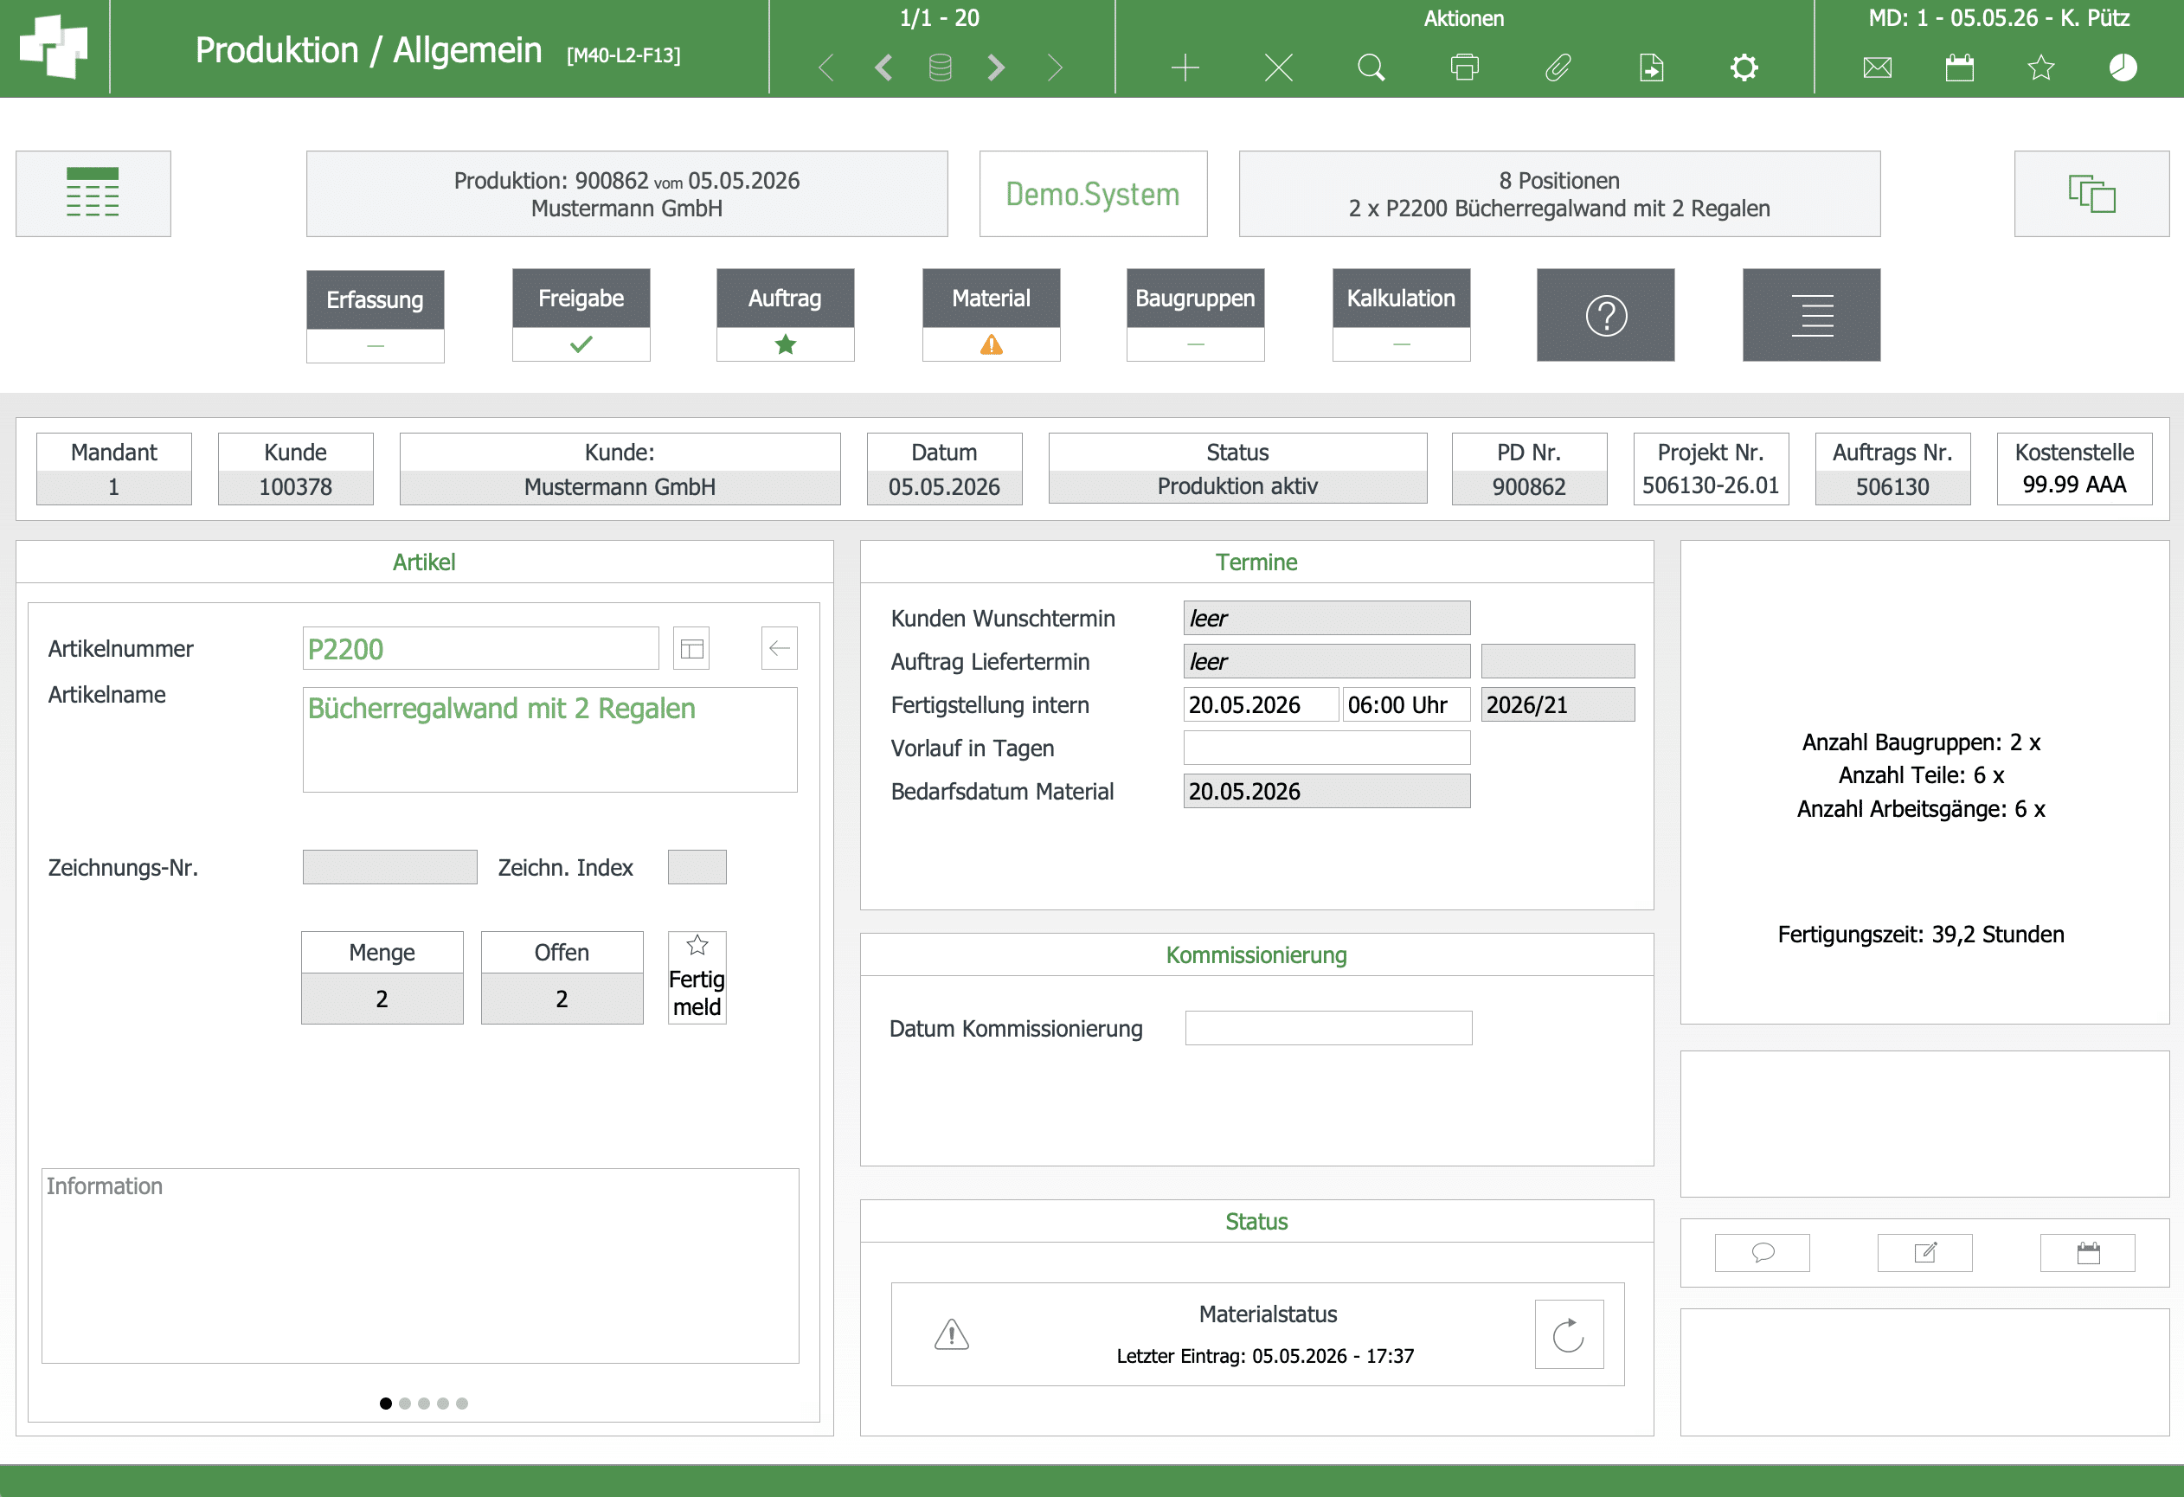Go to the second page dot in the Artikel panel

pyautogui.click(x=405, y=1403)
